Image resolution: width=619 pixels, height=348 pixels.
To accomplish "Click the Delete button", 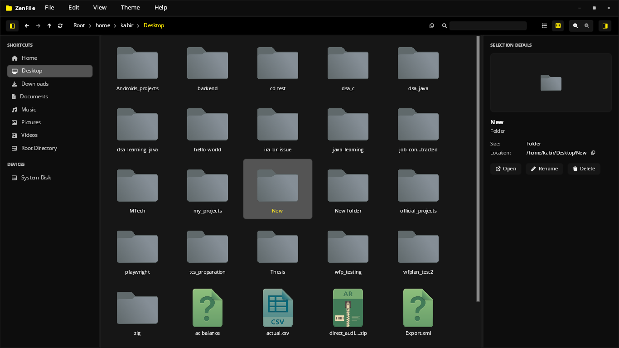I will 584,169.
